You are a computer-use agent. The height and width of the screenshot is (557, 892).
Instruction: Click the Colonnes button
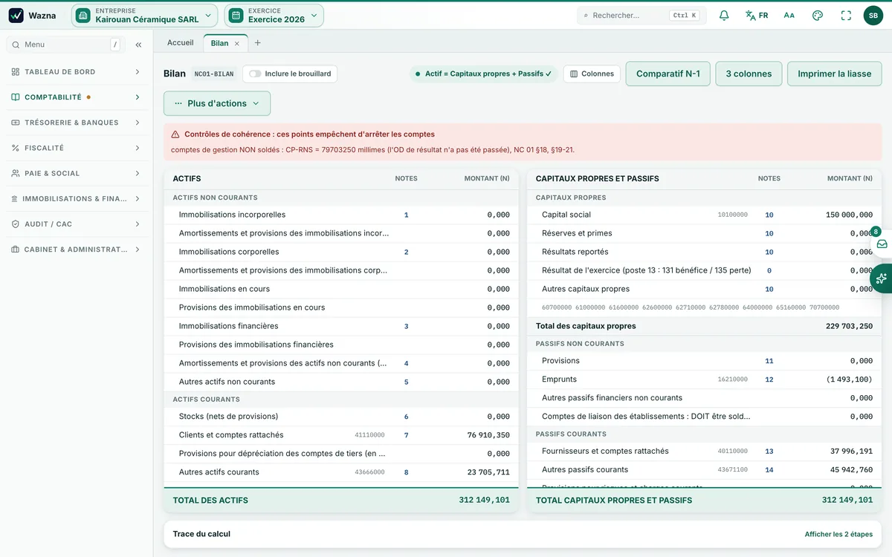pyautogui.click(x=592, y=74)
